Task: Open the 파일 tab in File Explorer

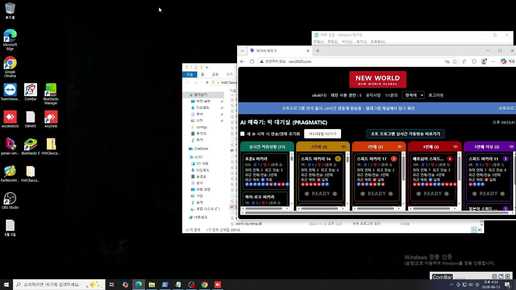Action: coord(189,75)
